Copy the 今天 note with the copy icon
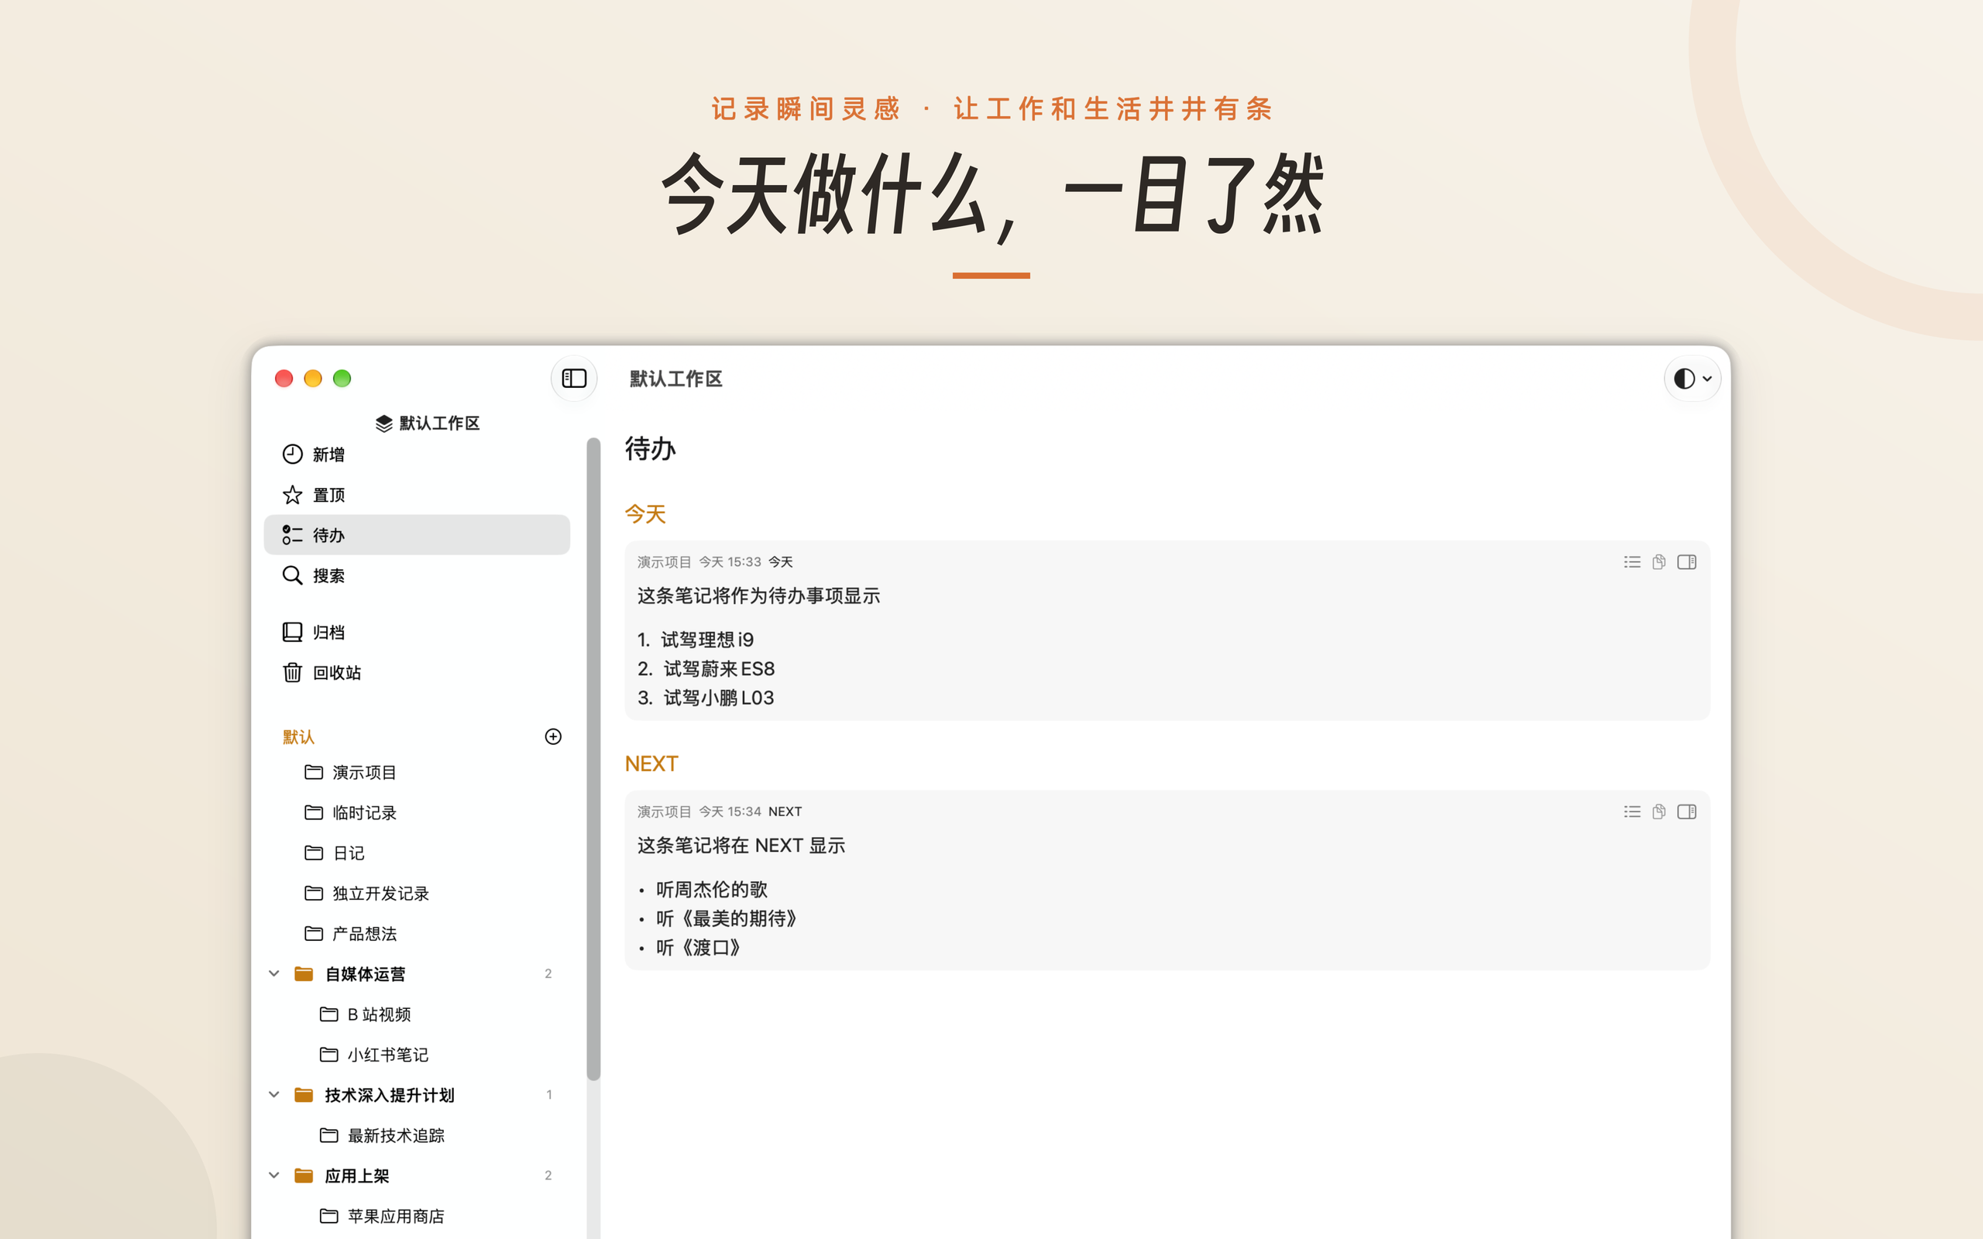The height and width of the screenshot is (1239, 1983). pyautogui.click(x=1658, y=562)
